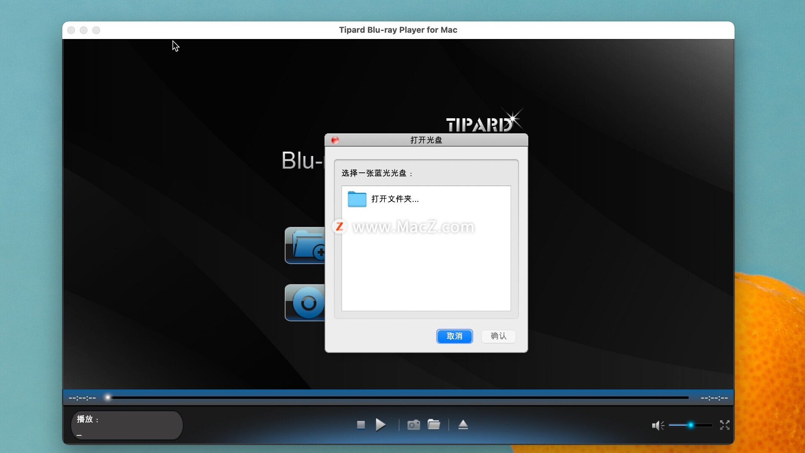Screen dimensions: 805x453
Task: Take a snapshot with the camera icon
Action: point(413,425)
